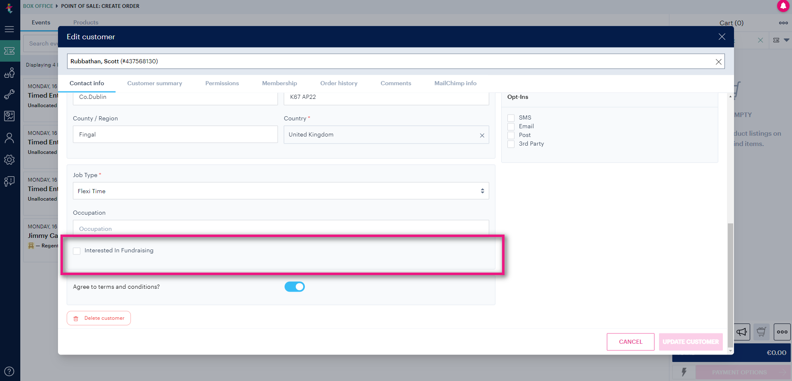The height and width of the screenshot is (381, 792).
Task: Click the megaphone promotions icon
Action: 742,332
